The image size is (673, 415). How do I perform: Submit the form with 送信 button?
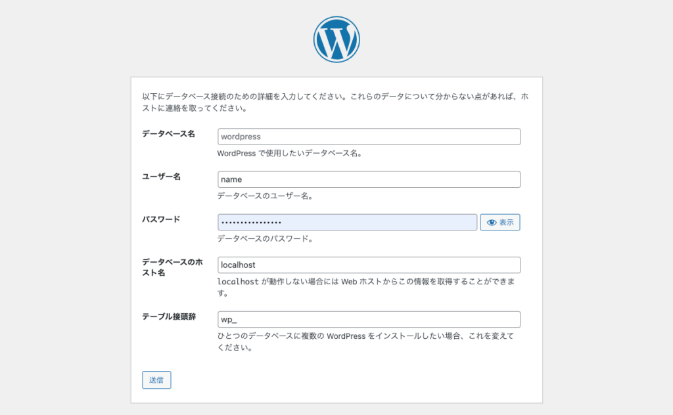(x=156, y=380)
